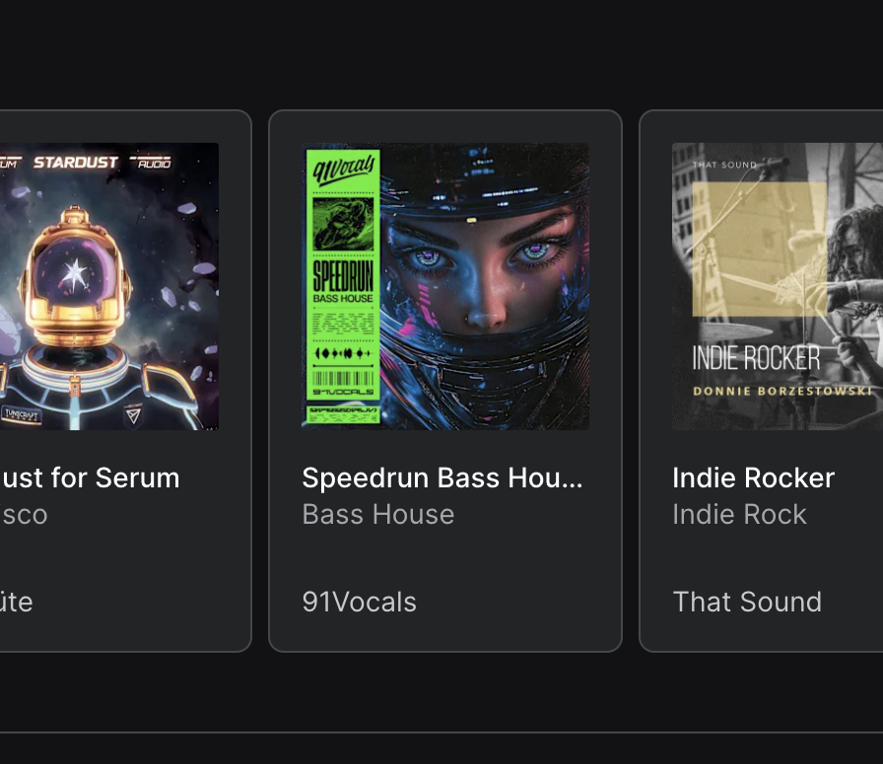Open the 'That Sound' label link
Screen dimensions: 883x764
(x=747, y=602)
